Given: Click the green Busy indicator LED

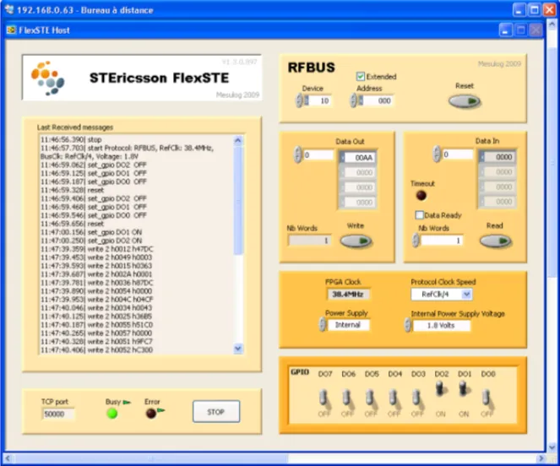Looking at the screenshot, I should coord(112,414).
